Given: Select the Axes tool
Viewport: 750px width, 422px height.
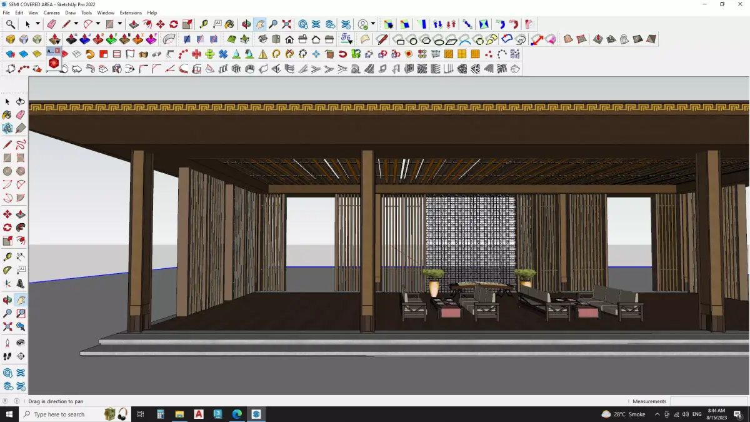Looking at the screenshot, I should point(7,284).
